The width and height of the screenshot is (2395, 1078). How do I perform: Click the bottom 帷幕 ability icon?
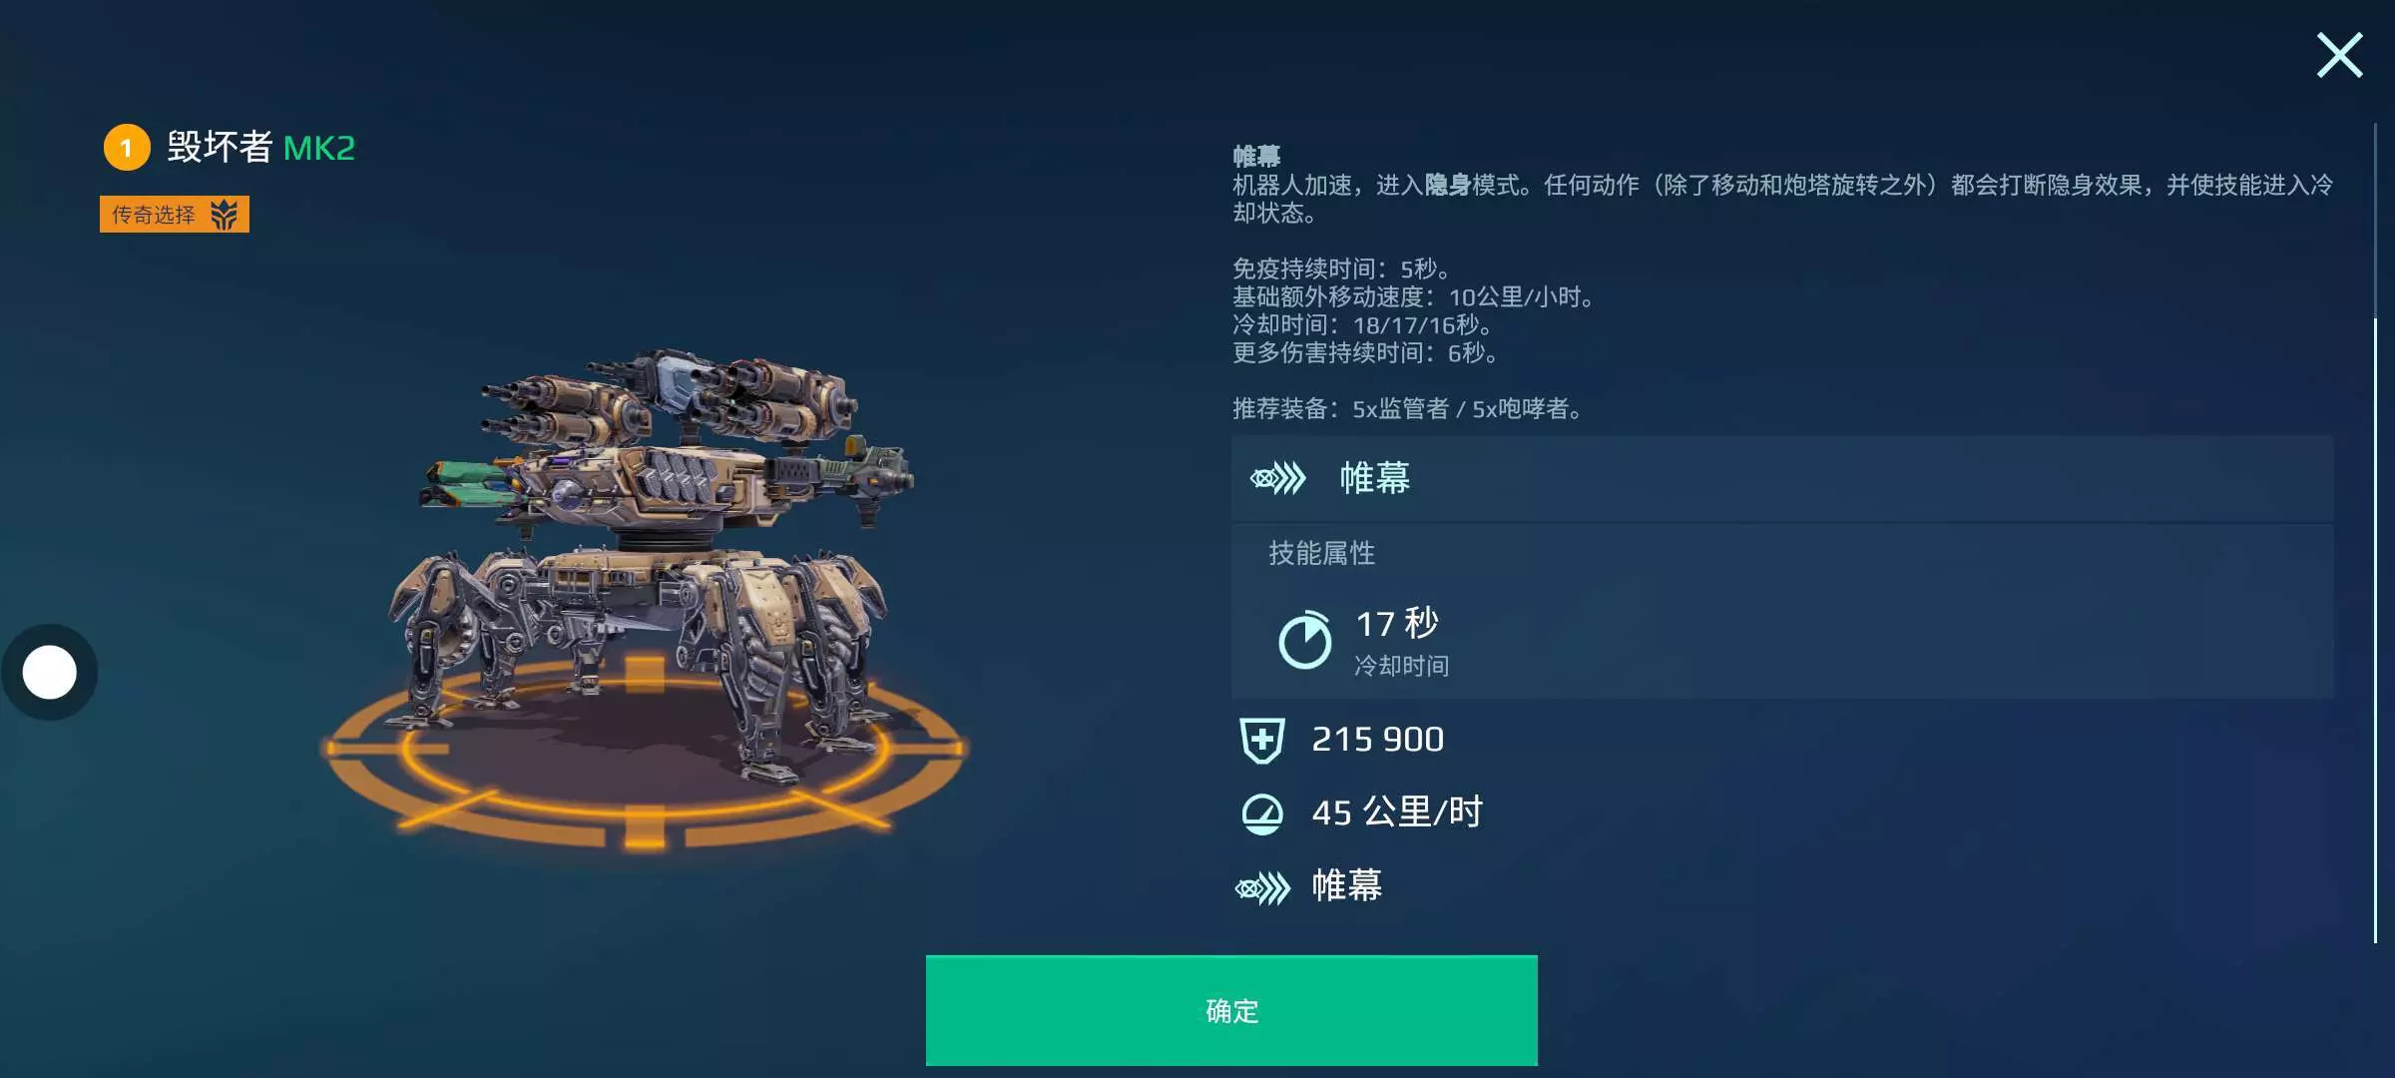click(1262, 887)
